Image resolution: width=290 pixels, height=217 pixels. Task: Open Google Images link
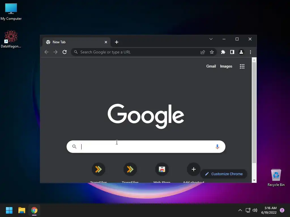pos(226,66)
